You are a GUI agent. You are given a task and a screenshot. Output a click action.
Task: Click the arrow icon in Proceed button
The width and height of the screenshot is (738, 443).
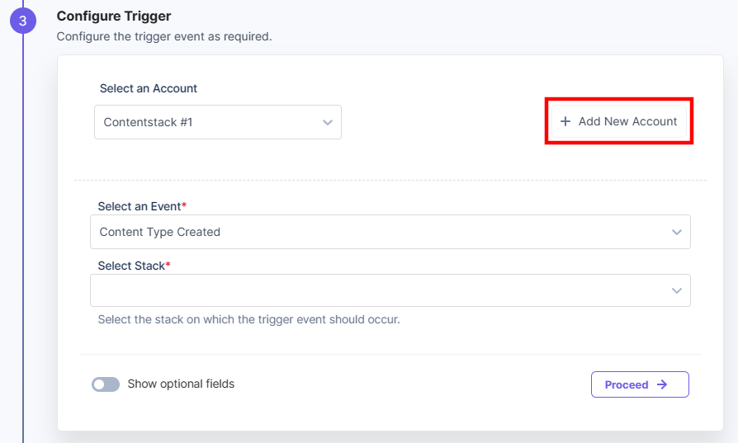662,384
